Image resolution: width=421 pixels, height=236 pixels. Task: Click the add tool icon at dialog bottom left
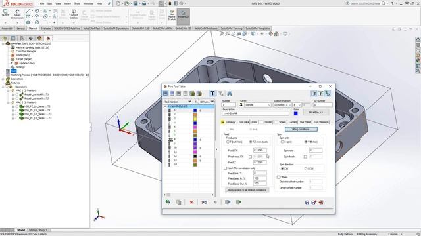point(168,202)
